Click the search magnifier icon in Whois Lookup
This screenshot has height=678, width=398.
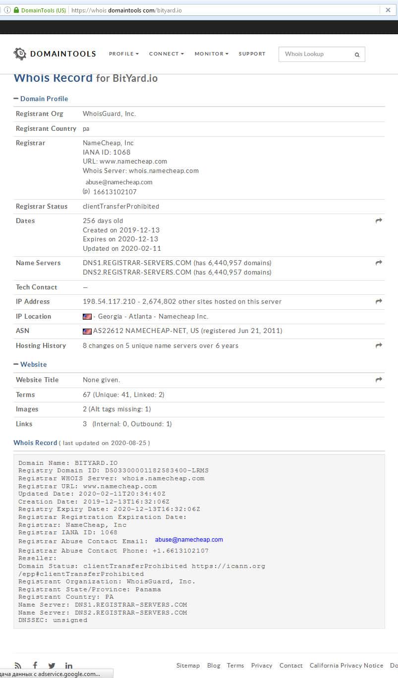click(x=357, y=55)
